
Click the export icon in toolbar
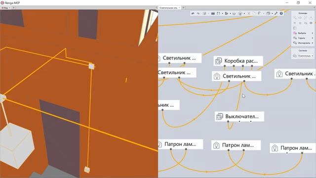227,13
